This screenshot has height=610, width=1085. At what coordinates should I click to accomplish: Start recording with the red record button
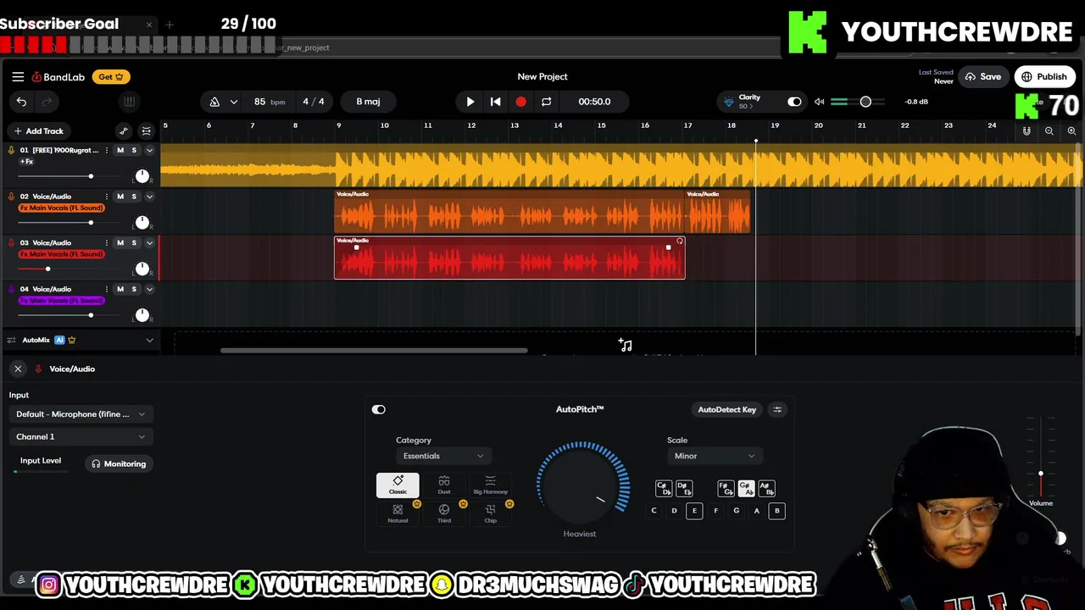click(x=520, y=102)
